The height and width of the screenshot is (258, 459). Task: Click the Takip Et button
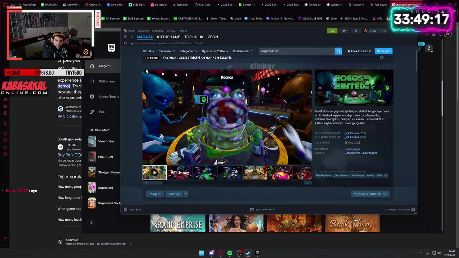pyautogui.click(x=155, y=194)
